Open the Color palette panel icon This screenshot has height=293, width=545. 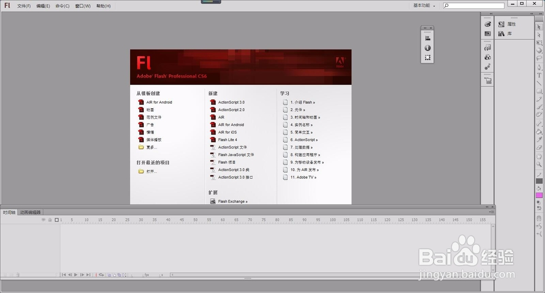point(488,24)
